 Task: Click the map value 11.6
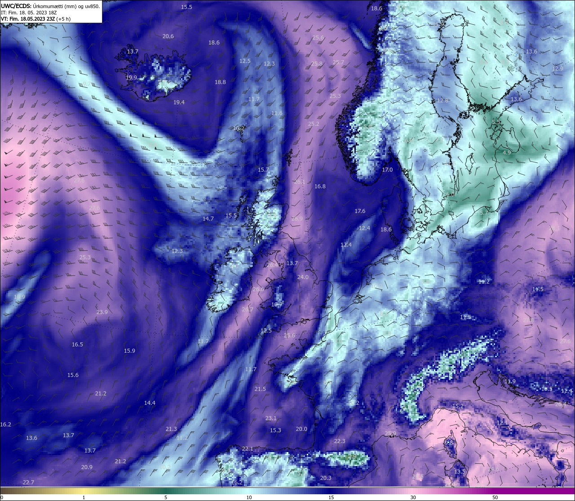(x=277, y=113)
